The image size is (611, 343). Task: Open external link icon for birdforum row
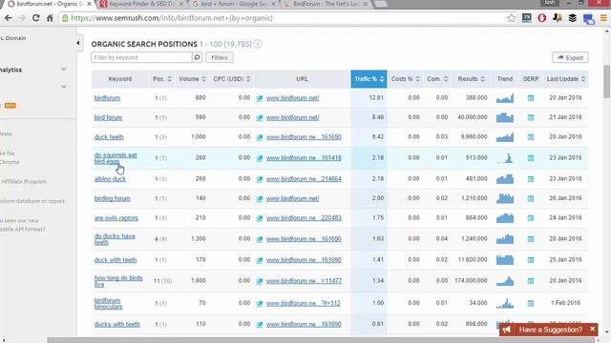tap(260, 98)
